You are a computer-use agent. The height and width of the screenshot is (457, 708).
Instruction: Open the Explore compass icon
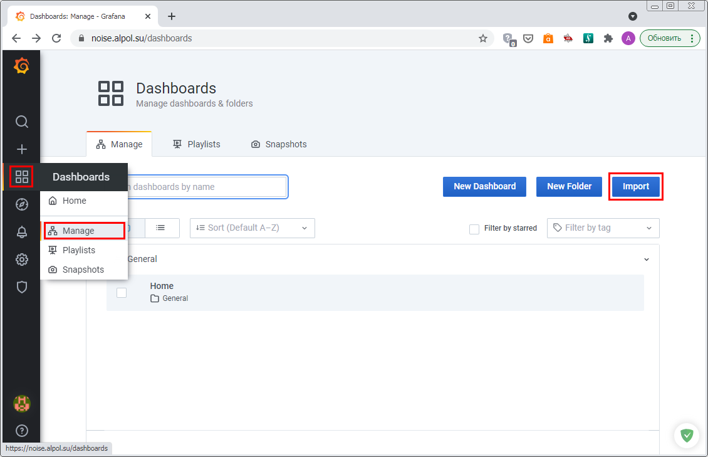pyautogui.click(x=22, y=204)
